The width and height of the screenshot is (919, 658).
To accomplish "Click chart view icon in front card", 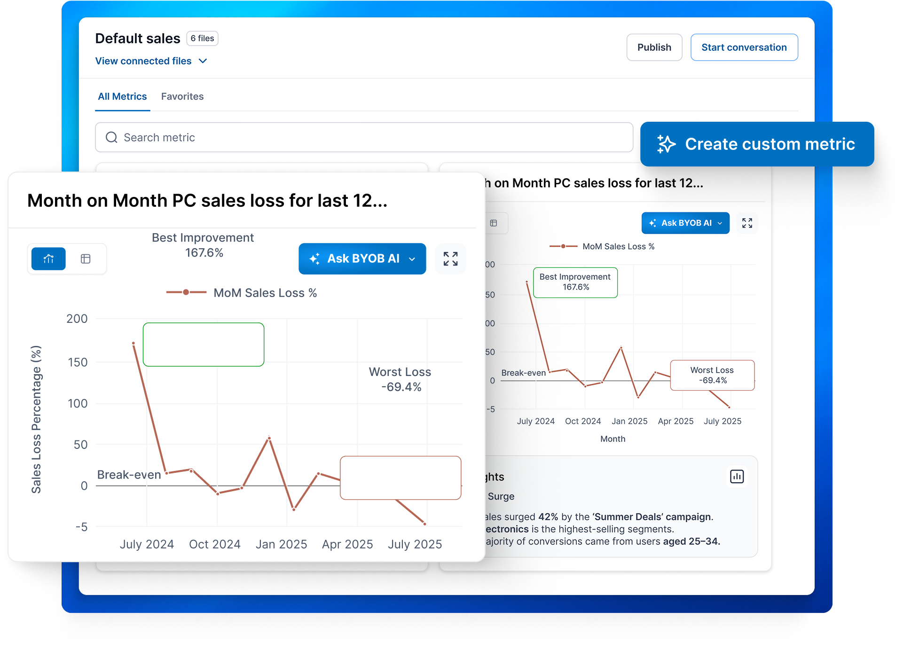I will pyautogui.click(x=48, y=258).
